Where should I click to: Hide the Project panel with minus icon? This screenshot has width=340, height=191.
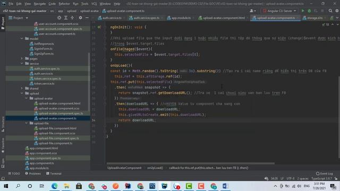(87, 18)
